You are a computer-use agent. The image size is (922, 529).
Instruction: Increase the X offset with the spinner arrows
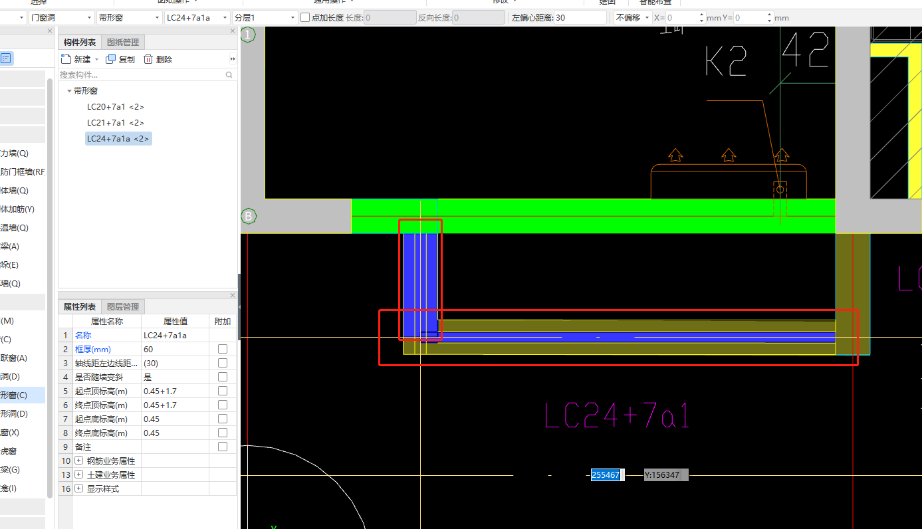[x=702, y=15]
